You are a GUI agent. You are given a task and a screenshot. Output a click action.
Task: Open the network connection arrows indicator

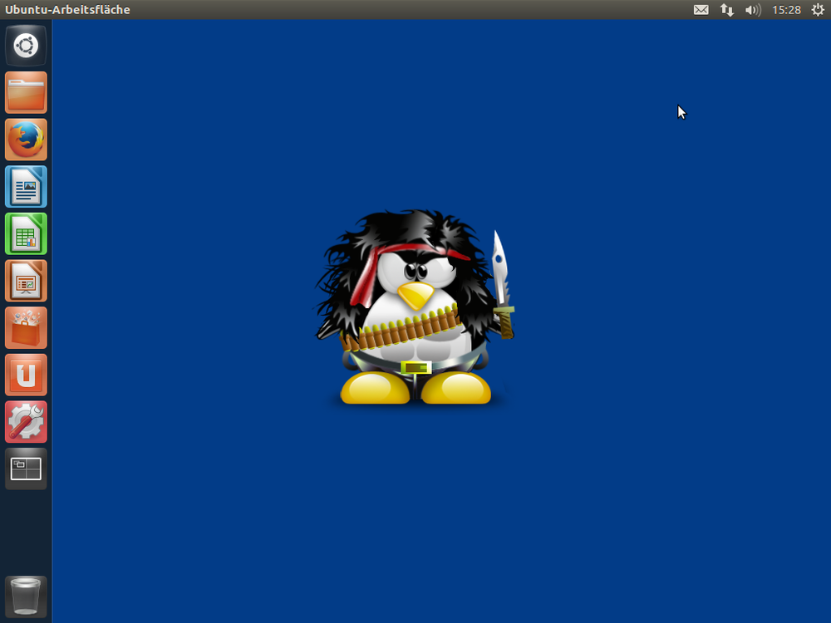pyautogui.click(x=726, y=9)
